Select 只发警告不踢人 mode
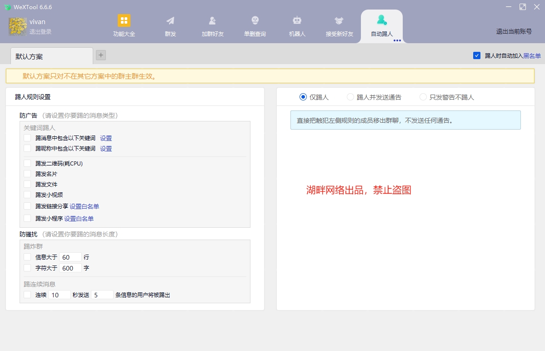This screenshot has width=545, height=351. 423,97
